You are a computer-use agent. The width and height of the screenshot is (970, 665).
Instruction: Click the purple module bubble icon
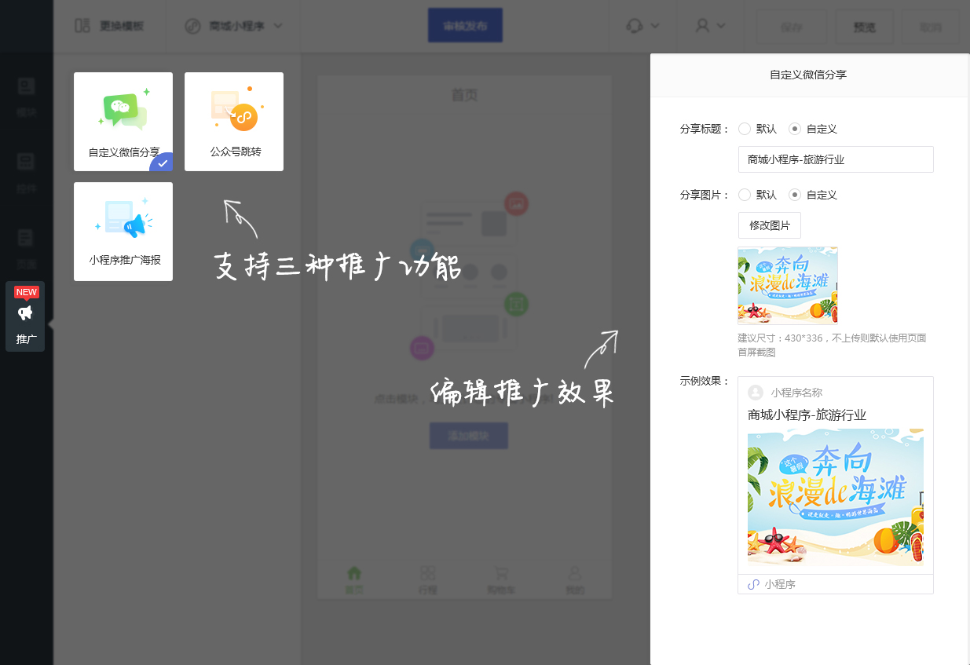(422, 347)
